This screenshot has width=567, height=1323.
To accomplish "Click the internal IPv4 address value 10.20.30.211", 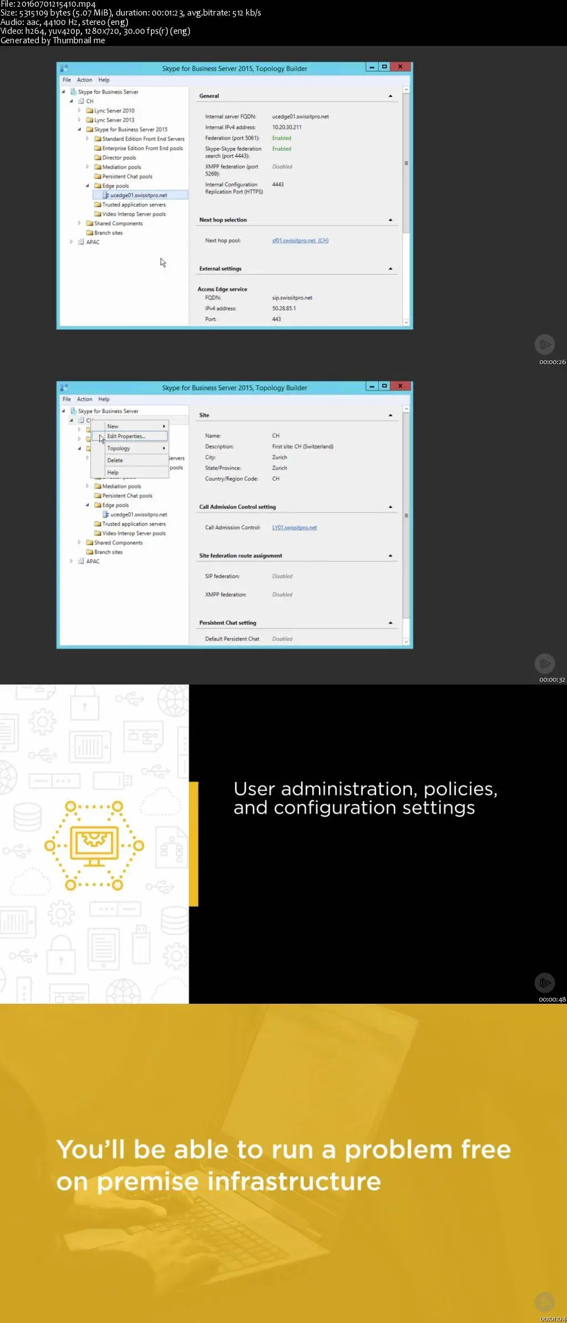I will click(287, 127).
